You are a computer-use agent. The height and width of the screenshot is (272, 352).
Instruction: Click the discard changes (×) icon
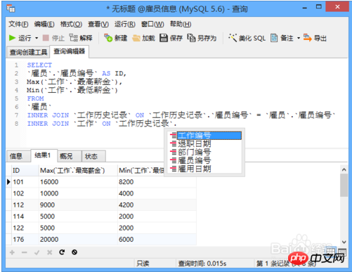point(49,252)
